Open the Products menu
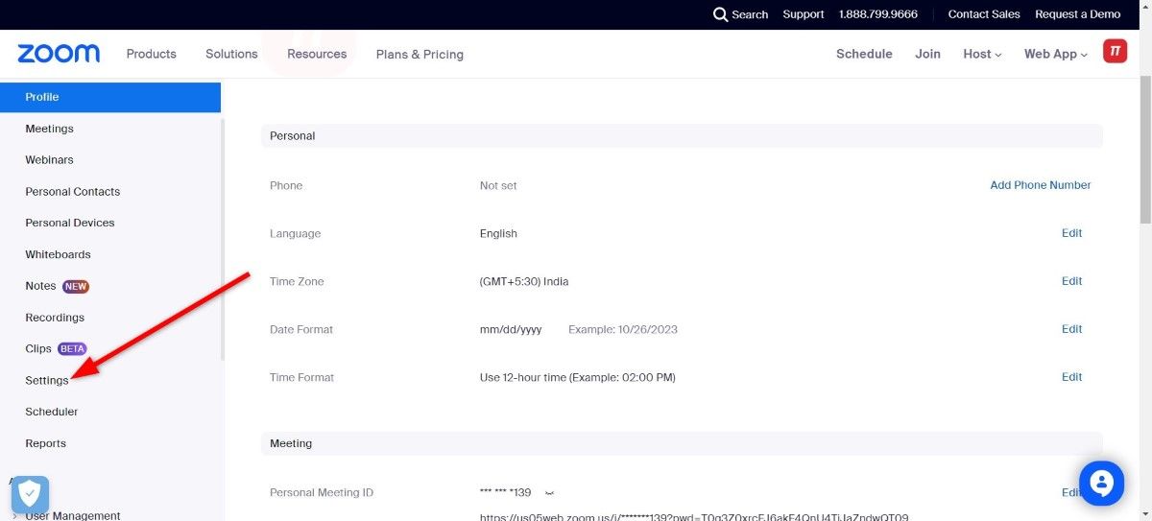 tap(152, 55)
